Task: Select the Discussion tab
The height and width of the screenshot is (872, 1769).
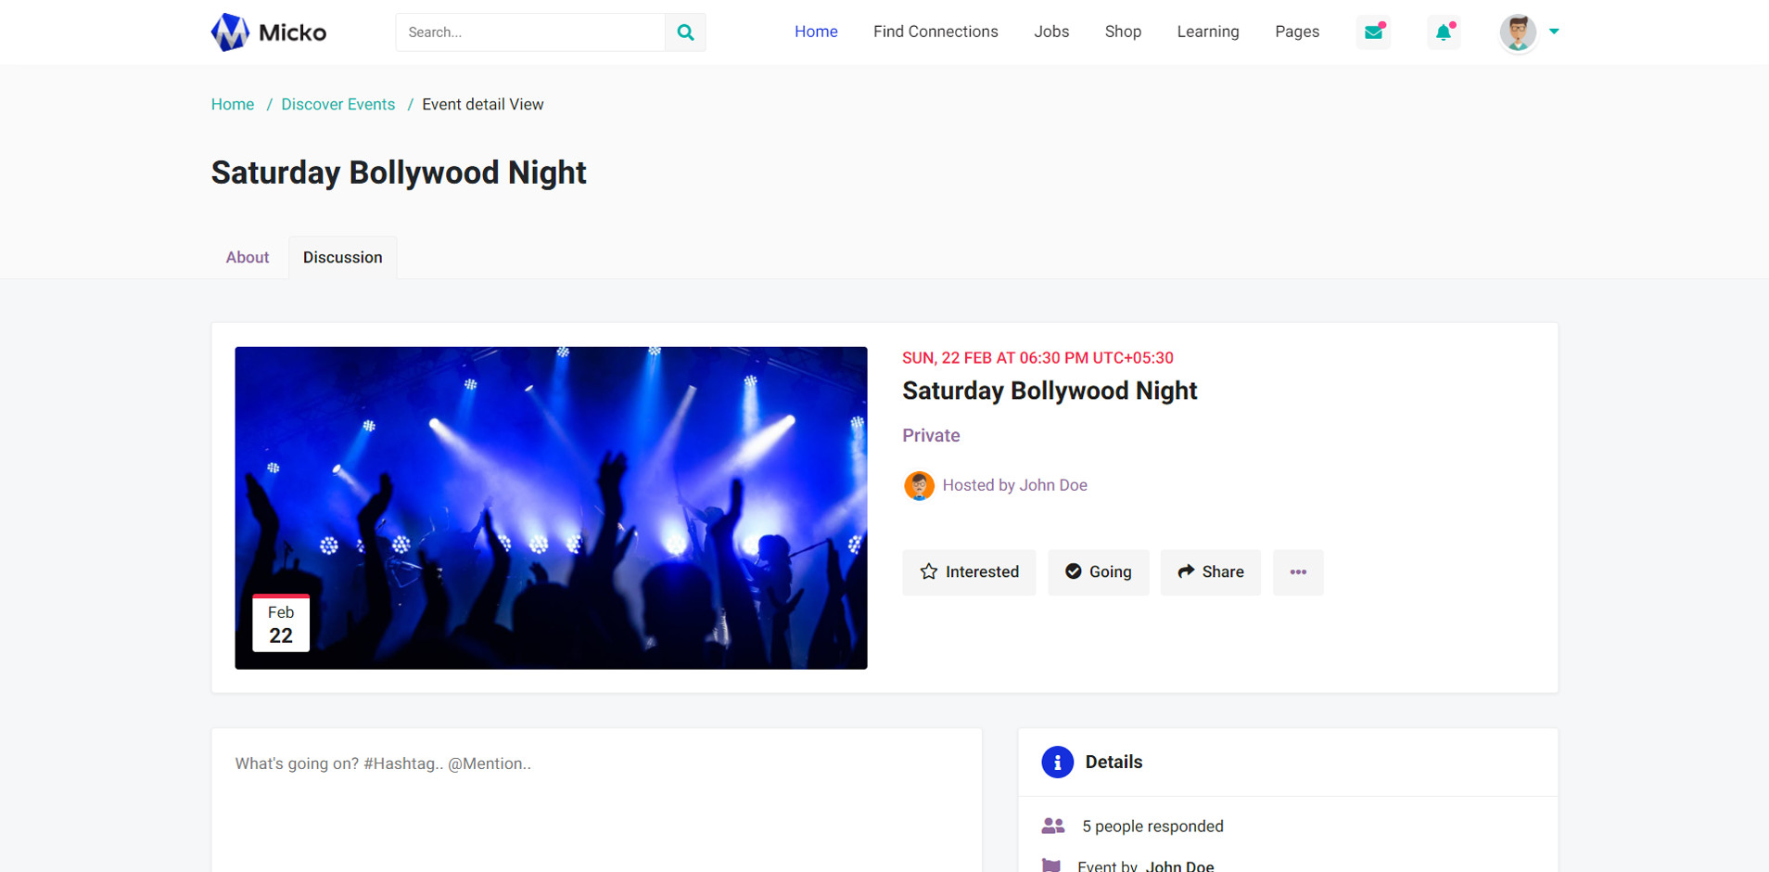Action: pyautogui.click(x=342, y=257)
